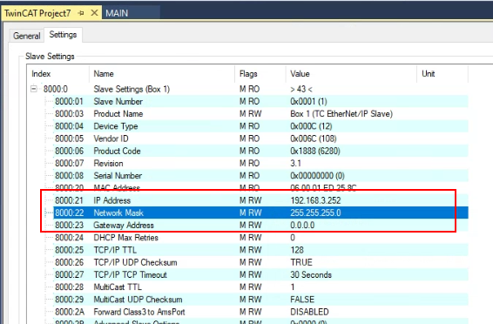Click the UDP checksum value TRUE
The height and width of the screenshot is (324, 493).
(301, 262)
